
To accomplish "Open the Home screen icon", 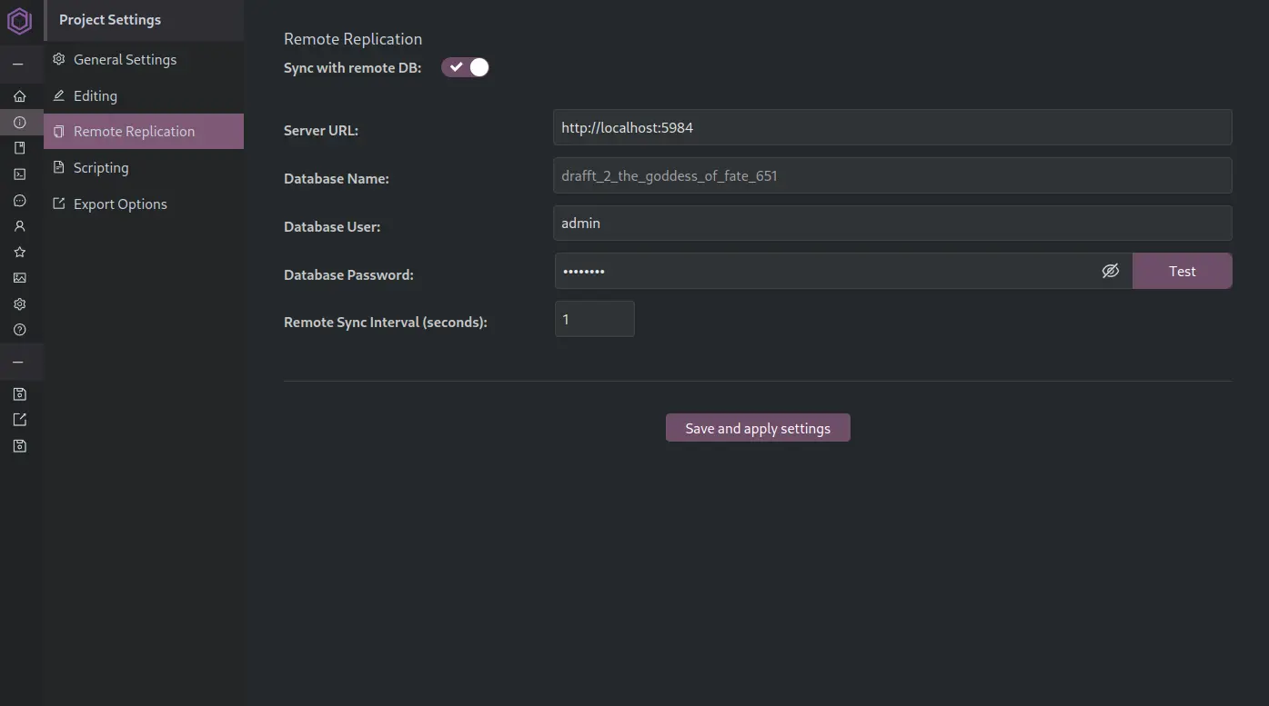I will [x=19, y=95].
